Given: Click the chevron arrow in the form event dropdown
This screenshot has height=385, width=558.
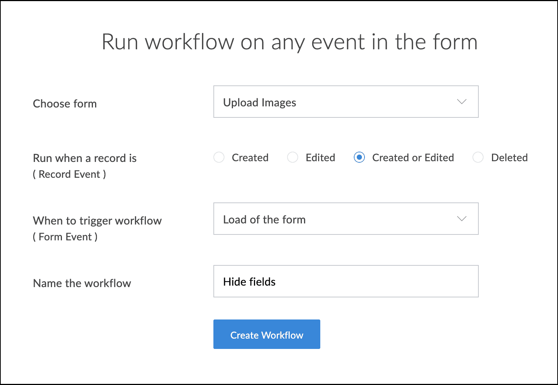Looking at the screenshot, I should coord(461,219).
